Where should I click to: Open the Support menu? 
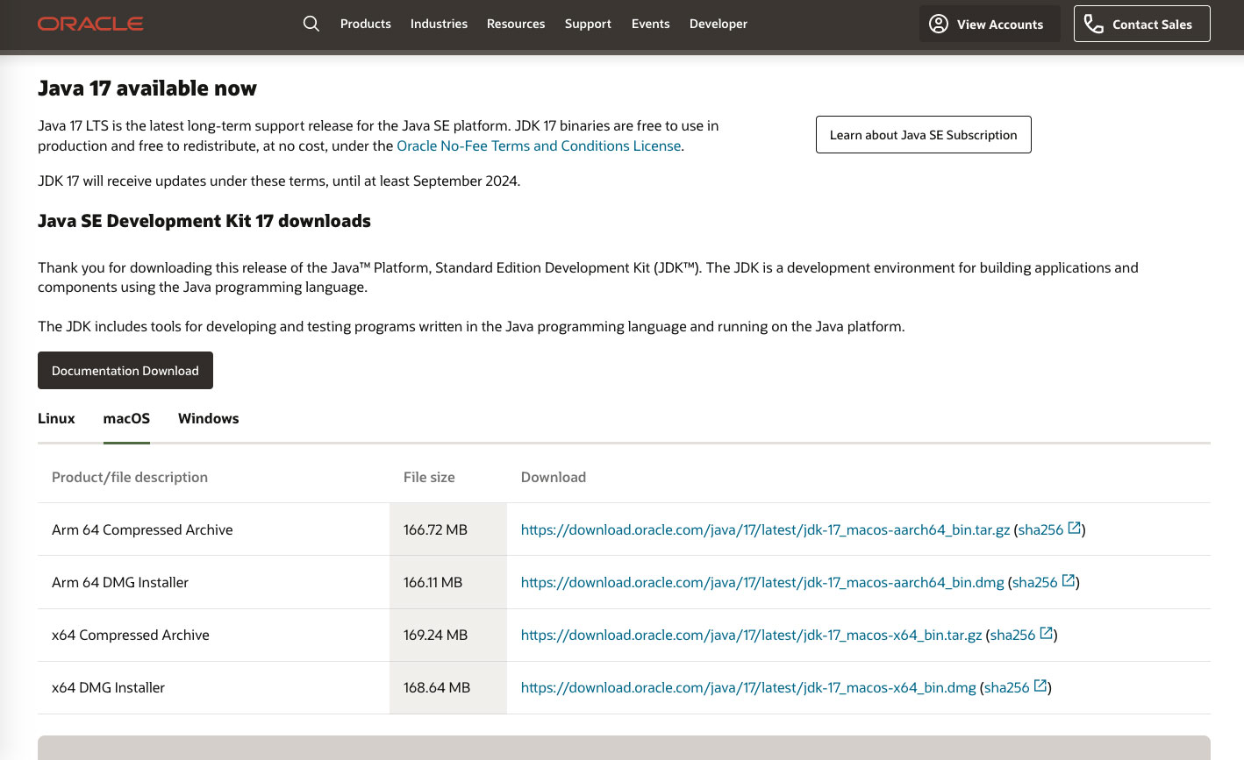point(588,24)
